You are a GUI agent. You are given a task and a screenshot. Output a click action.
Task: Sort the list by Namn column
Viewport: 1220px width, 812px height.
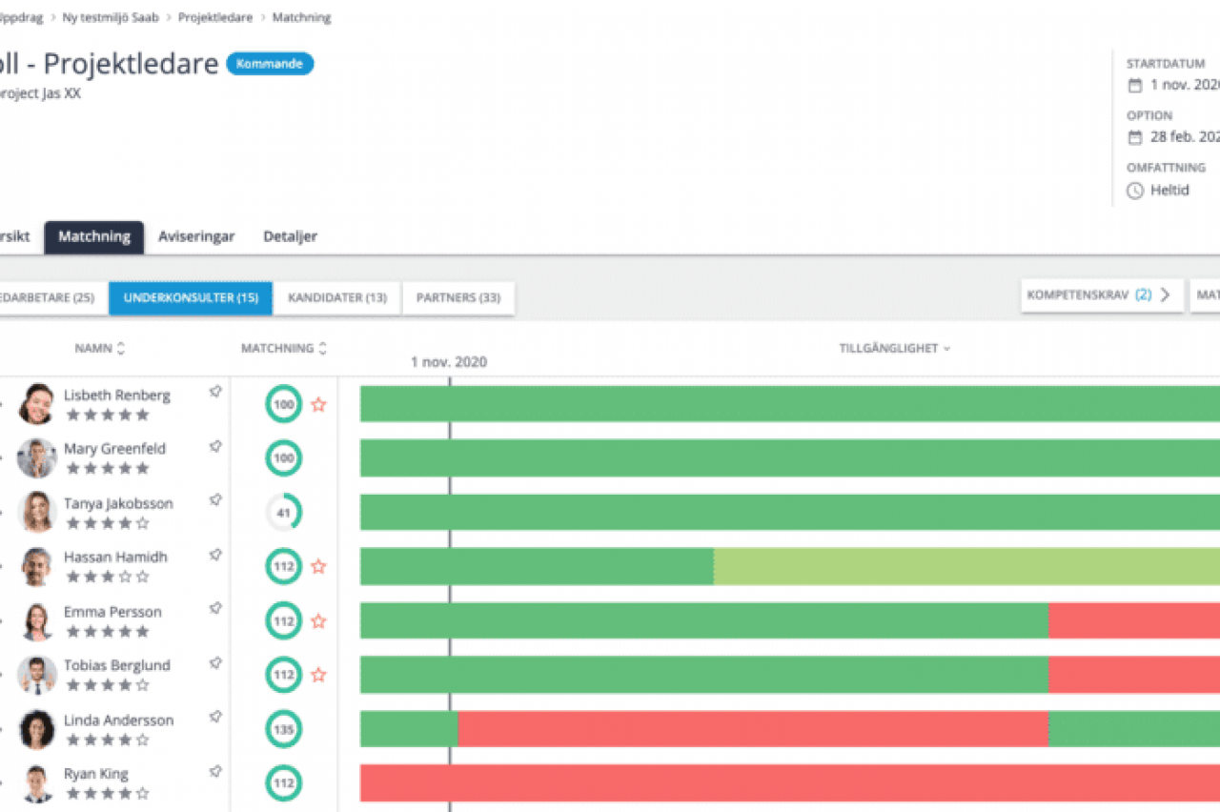[x=99, y=349]
